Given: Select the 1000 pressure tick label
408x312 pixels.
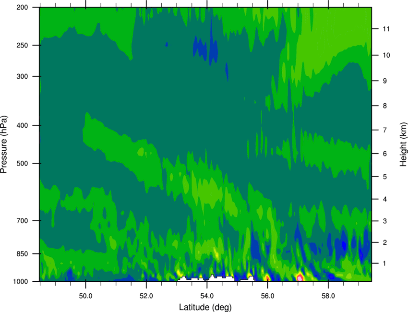Looking at the screenshot, I should [20, 282].
